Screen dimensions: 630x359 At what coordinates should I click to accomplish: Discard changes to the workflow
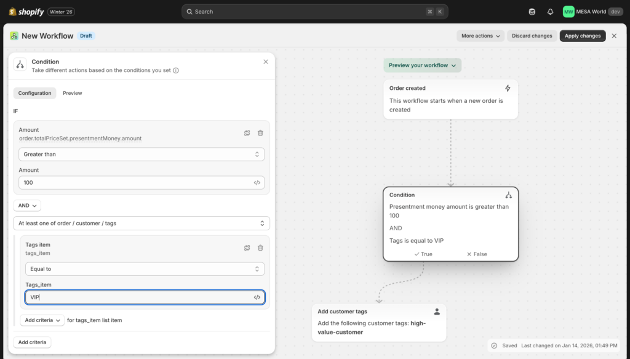click(x=532, y=35)
